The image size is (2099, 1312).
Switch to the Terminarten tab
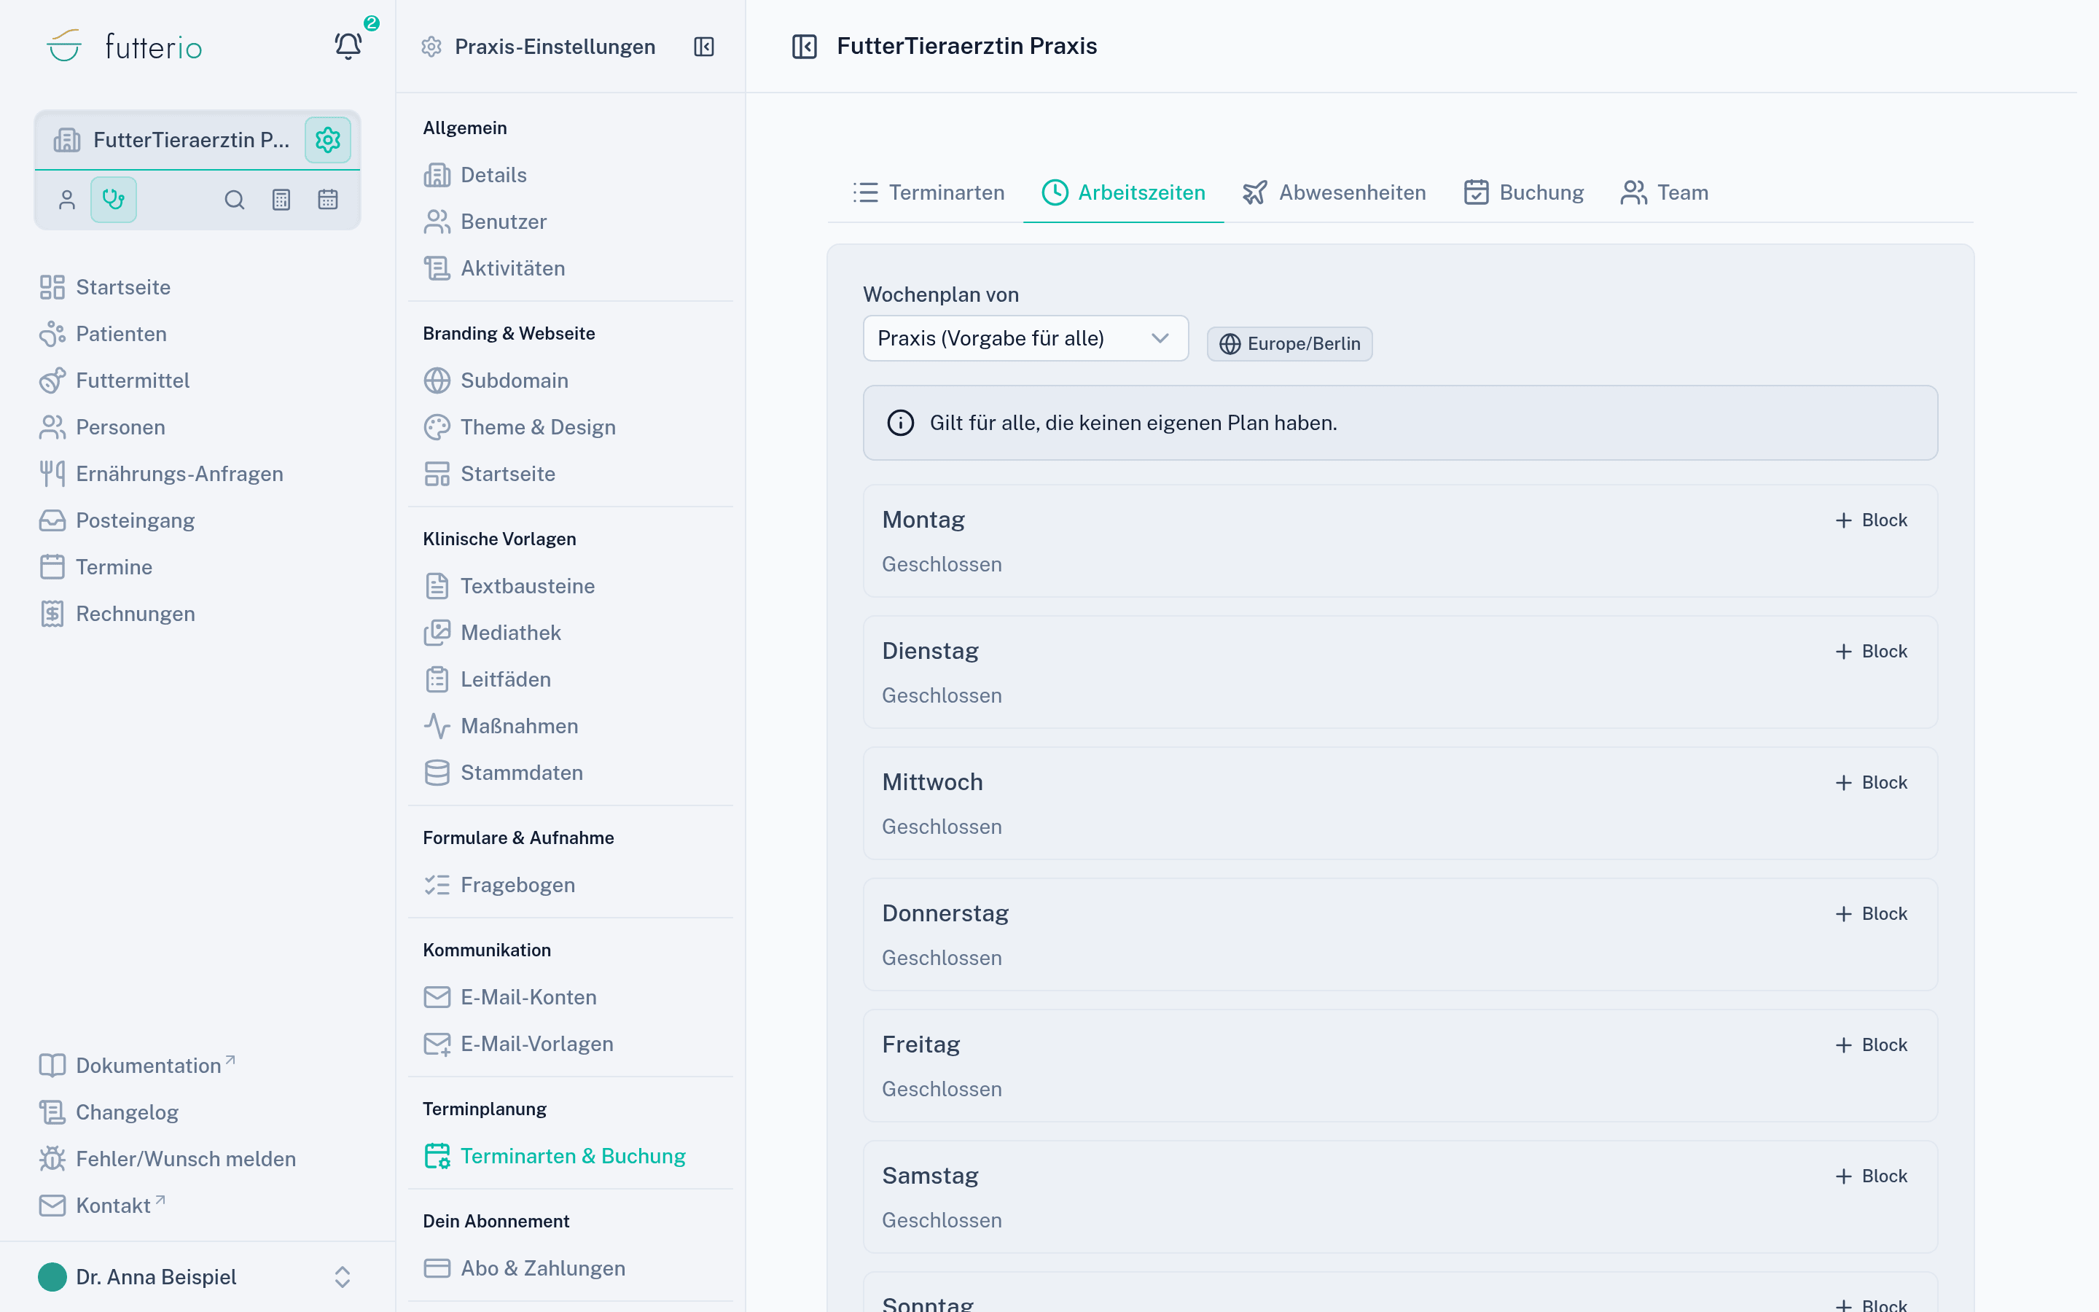[x=928, y=192]
